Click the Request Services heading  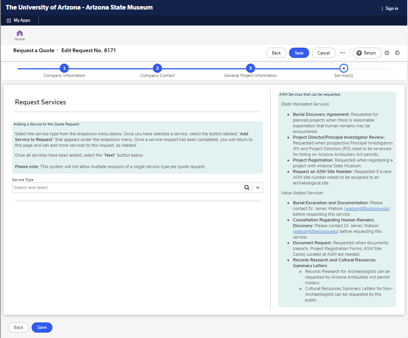point(40,102)
